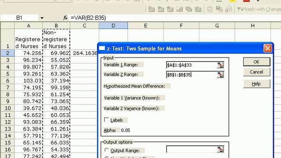The width and height of the screenshot is (281, 158).
Task: Toggle the Labels checkbox
Action: [106, 120]
